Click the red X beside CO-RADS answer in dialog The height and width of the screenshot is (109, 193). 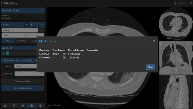pos(64,54)
